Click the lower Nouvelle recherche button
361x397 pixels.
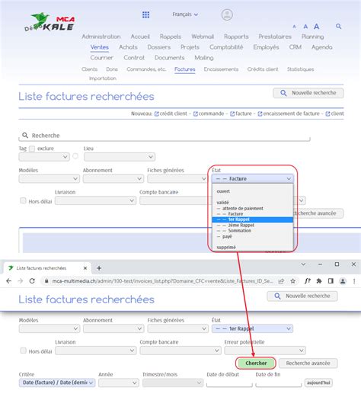pos(302,296)
